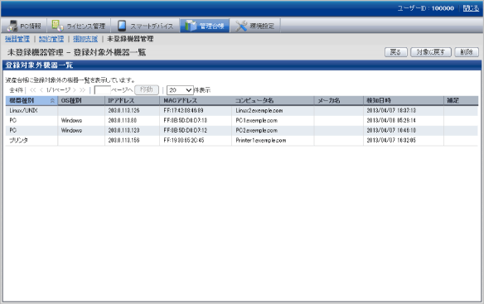This screenshot has height=304, width=484.
Task: Click 未登録機器管理 in the submenu
Action: click(x=130, y=39)
